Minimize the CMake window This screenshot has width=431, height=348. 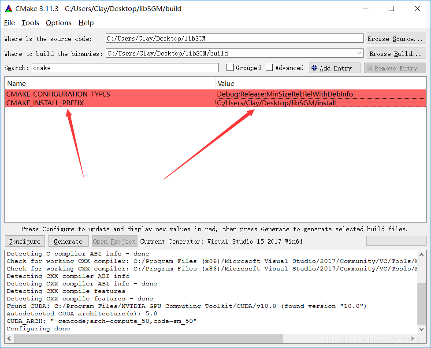click(366, 8)
